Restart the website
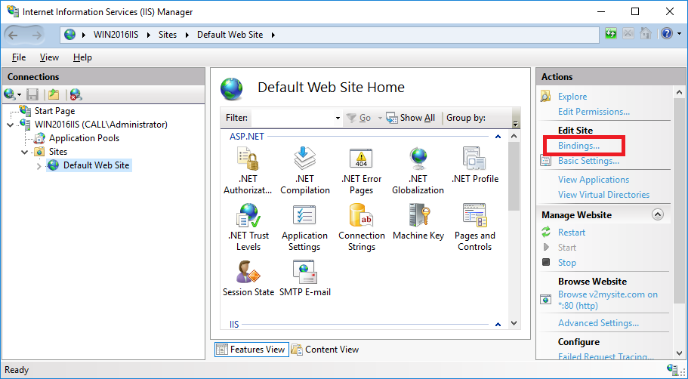The height and width of the screenshot is (379, 688). click(x=571, y=233)
